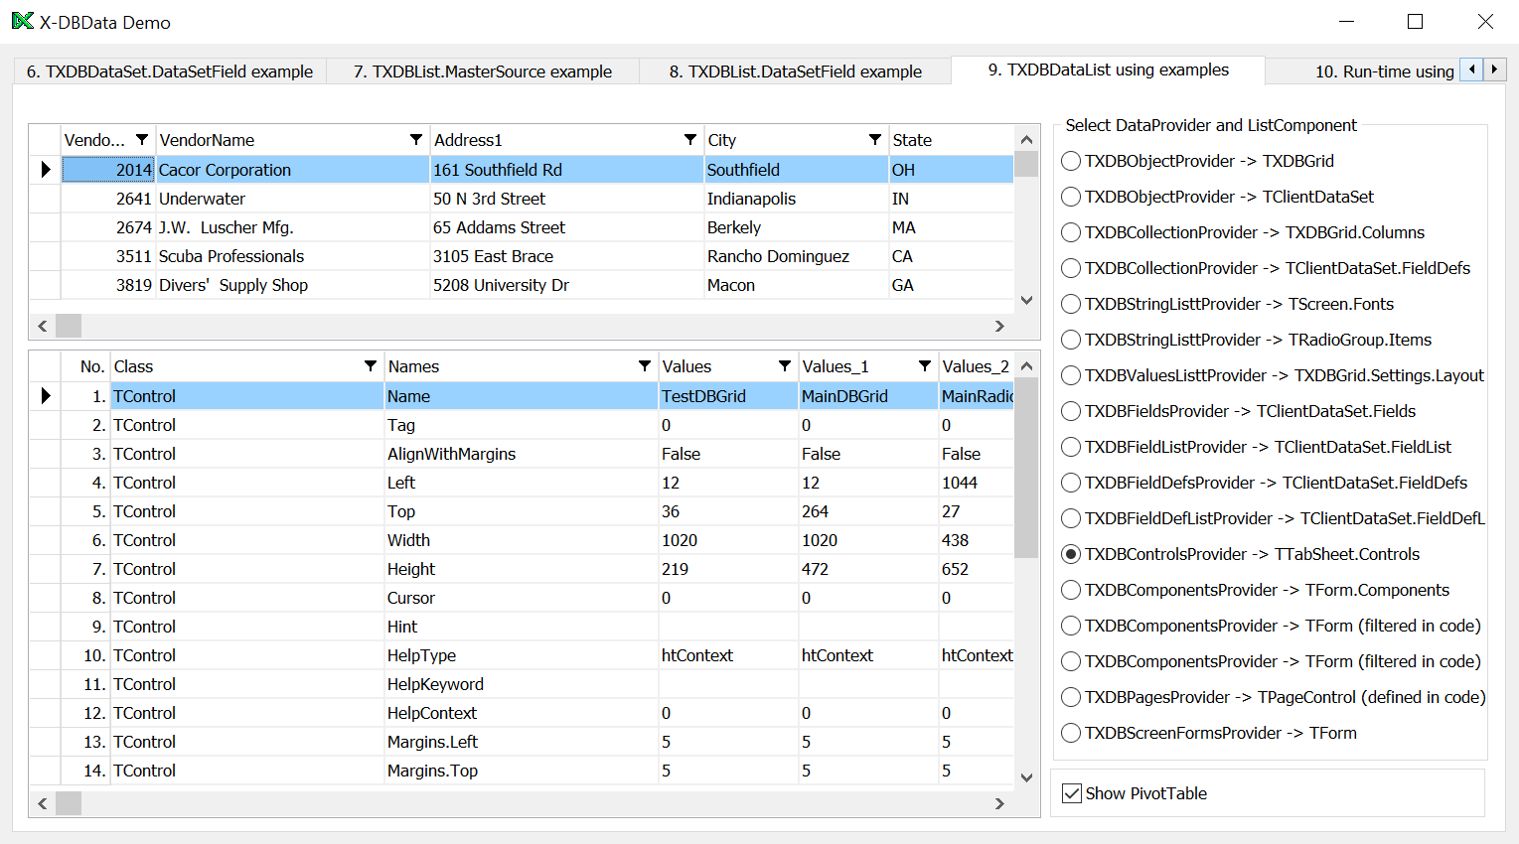Click the State column header
Screen dimensions: 1519x844
click(949, 140)
